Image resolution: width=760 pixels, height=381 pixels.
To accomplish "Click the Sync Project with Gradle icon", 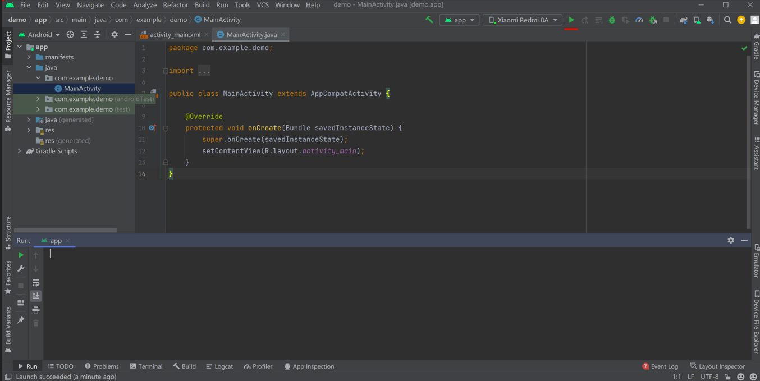I will point(683,20).
